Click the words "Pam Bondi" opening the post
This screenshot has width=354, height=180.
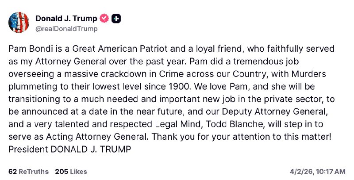tap(27, 48)
